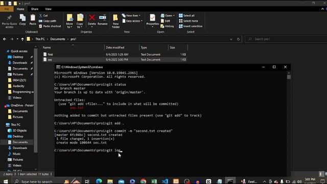
Task: Maximize the cmd.exe window
Action: tap(274, 67)
